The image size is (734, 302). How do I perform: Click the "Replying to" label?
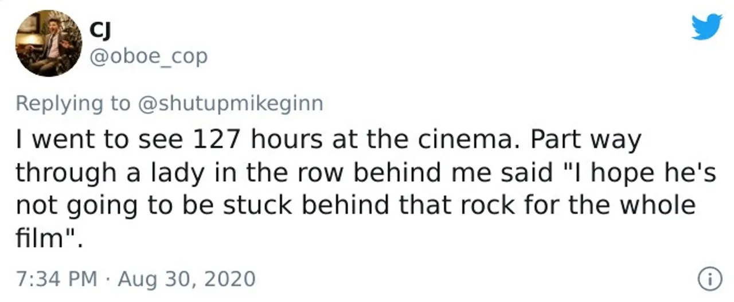(73, 103)
